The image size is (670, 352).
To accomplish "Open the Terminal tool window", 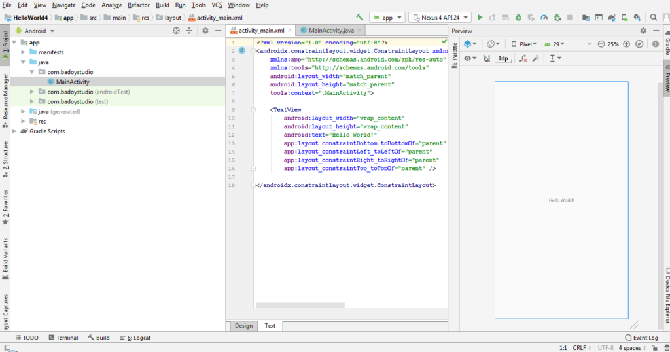I will point(63,338).
